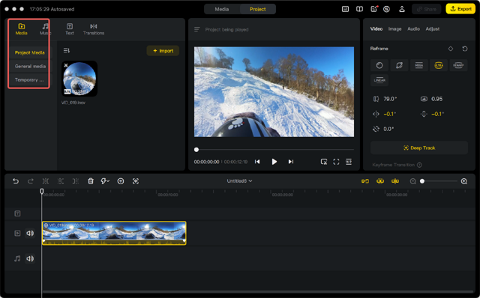Viewport: 480px width, 298px height.
Task: Select the ULTRA view mode
Action: click(x=439, y=65)
